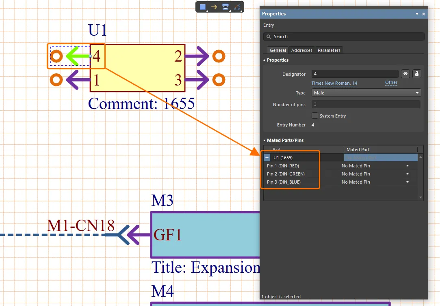
Task: Click the Other link beside the font
Action: (x=391, y=82)
